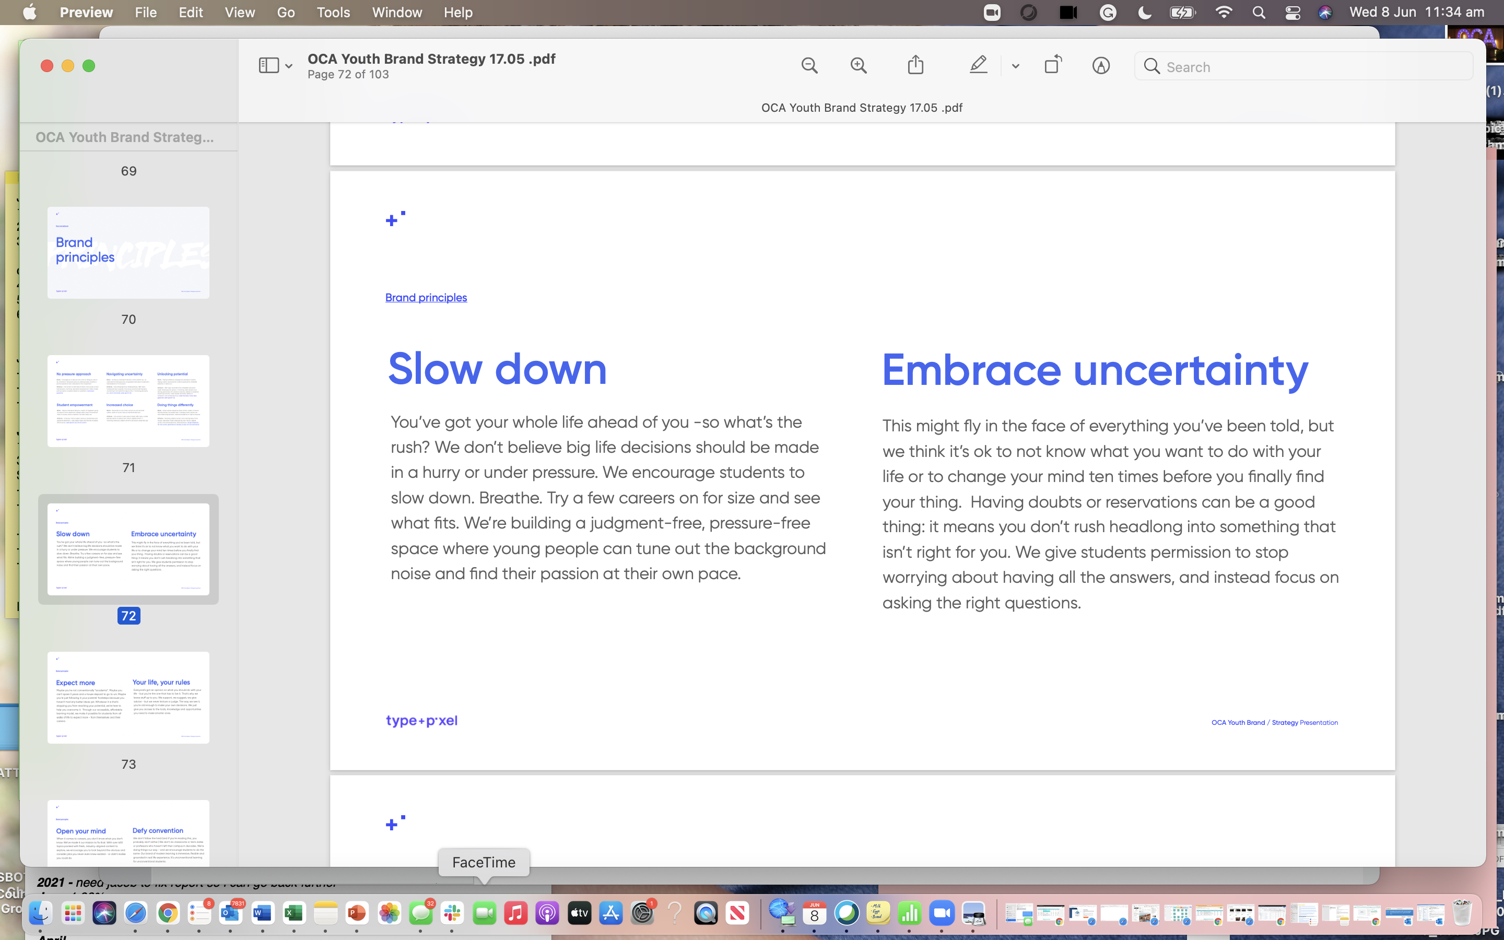This screenshot has height=940, width=1504.
Task: Click the Zoom Out magnifier icon
Action: (x=809, y=65)
